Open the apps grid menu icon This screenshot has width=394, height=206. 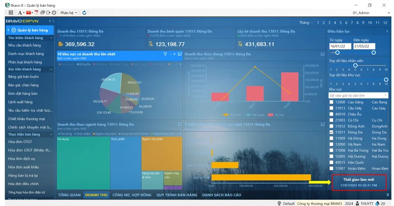(x=11, y=13)
